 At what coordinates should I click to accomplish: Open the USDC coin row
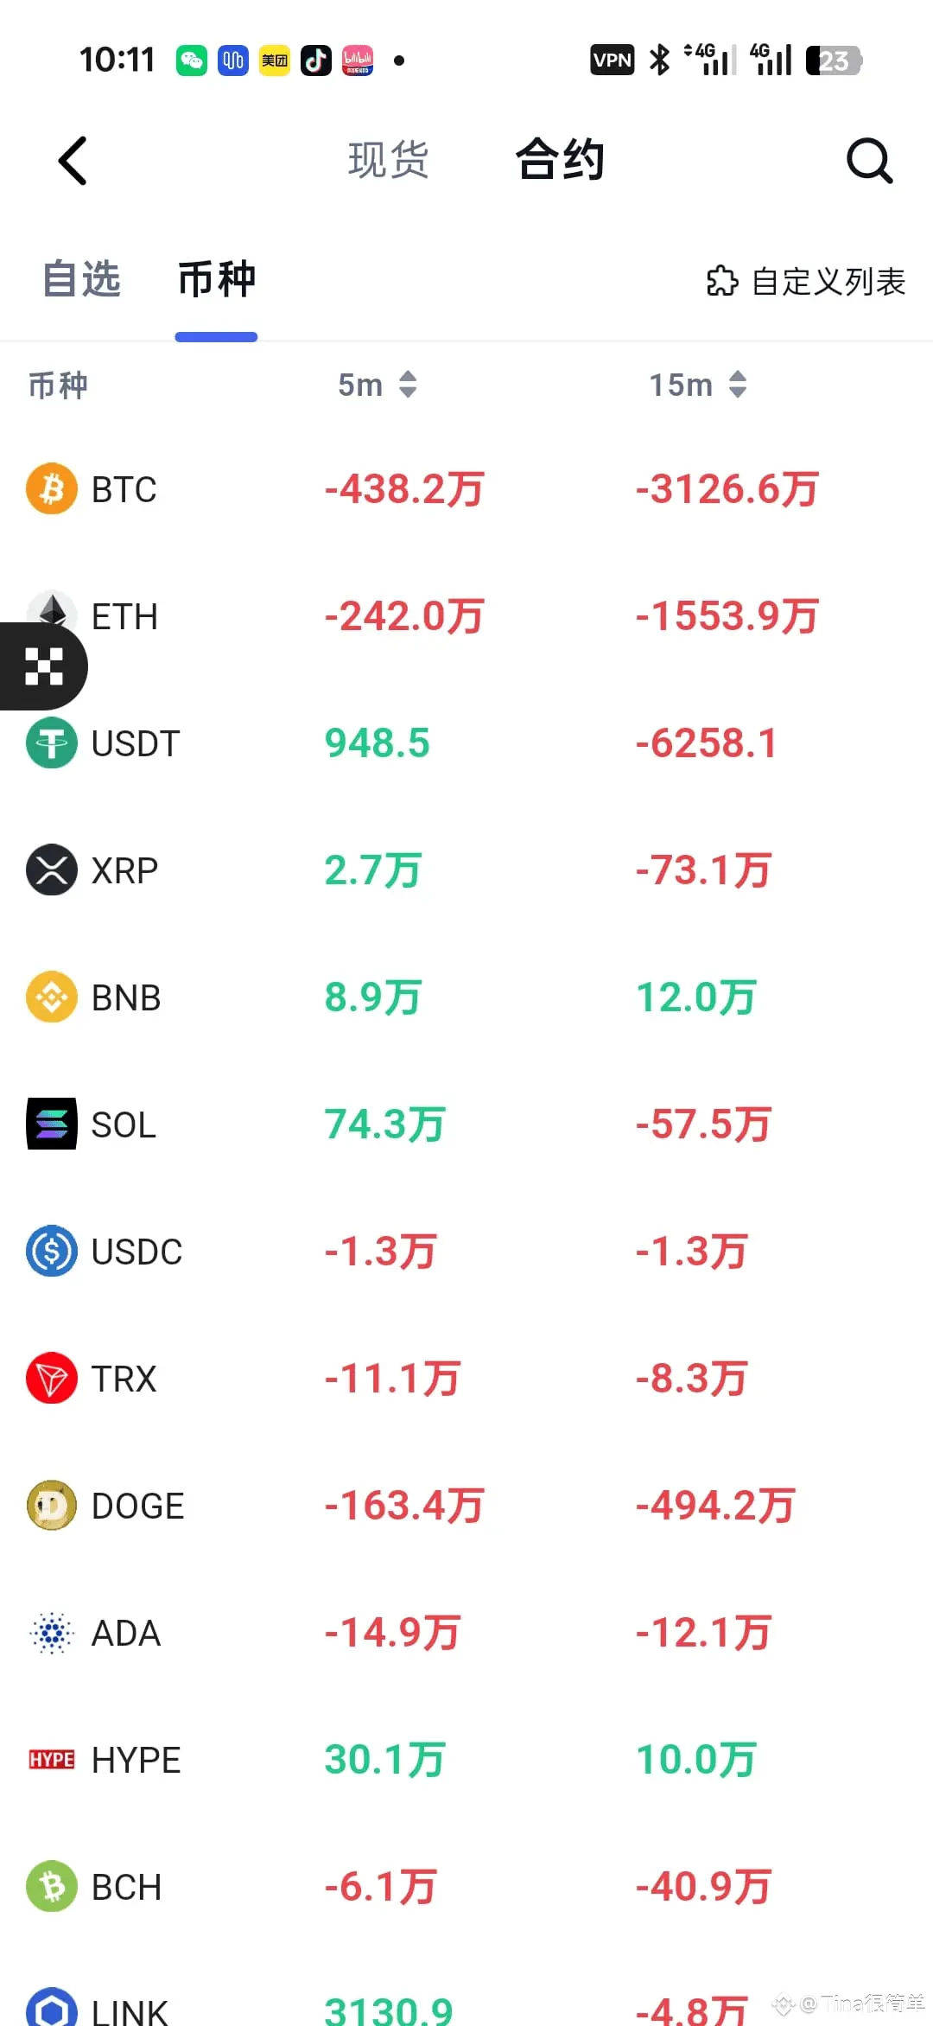click(136, 1252)
